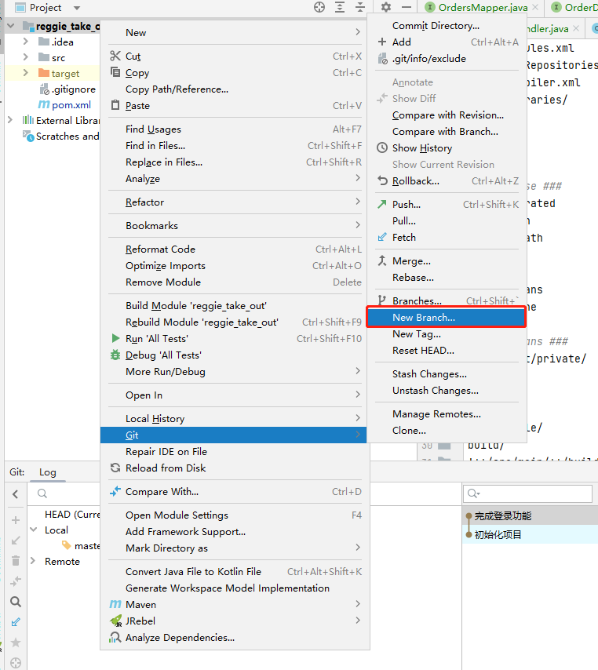The height and width of the screenshot is (670, 598).
Task: Click the Copy icon in context menu
Action: [115, 72]
